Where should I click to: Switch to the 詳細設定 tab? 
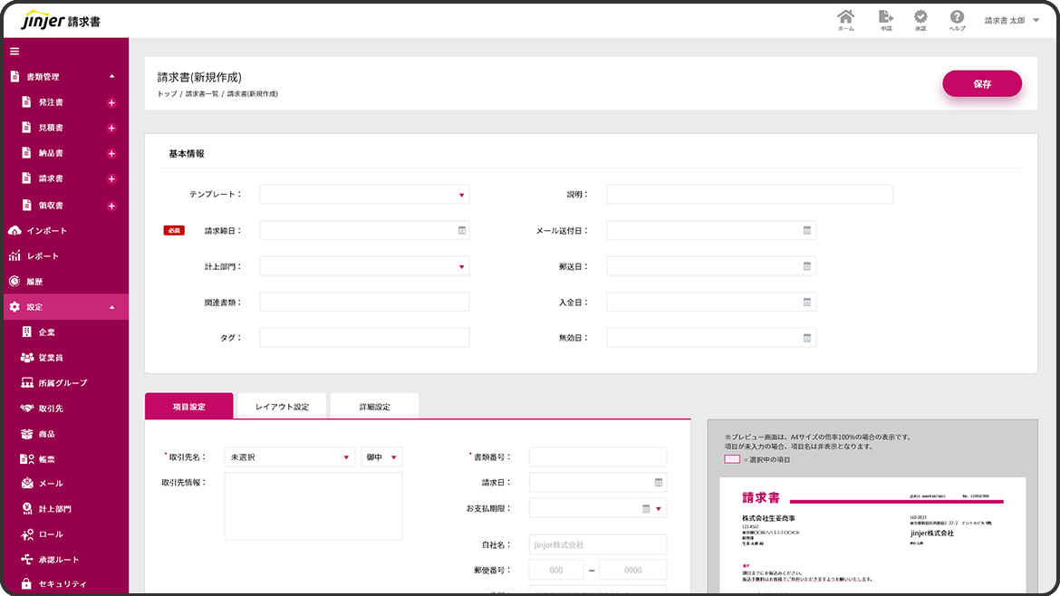[x=374, y=407]
